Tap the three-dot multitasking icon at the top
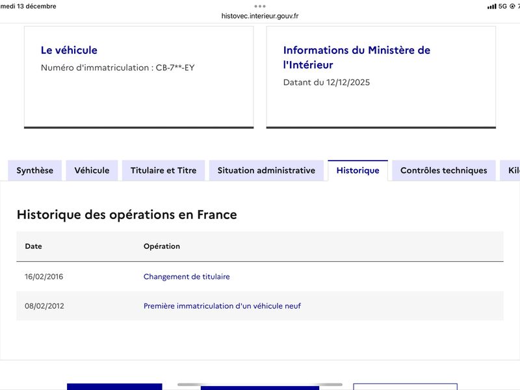520x390 pixels. (260, 6)
